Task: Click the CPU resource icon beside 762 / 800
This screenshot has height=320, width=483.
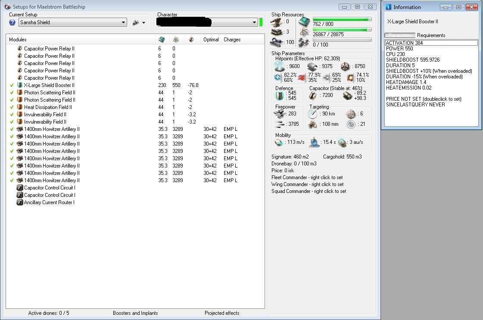Action: [x=304, y=22]
